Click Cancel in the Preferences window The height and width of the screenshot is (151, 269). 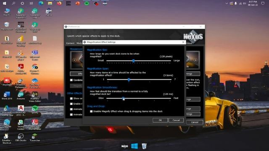pyautogui.click(x=195, y=122)
